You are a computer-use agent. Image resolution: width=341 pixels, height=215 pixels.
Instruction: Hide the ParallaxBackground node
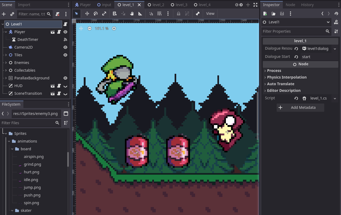pos(65,78)
